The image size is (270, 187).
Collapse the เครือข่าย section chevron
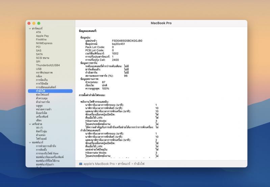click(30, 124)
